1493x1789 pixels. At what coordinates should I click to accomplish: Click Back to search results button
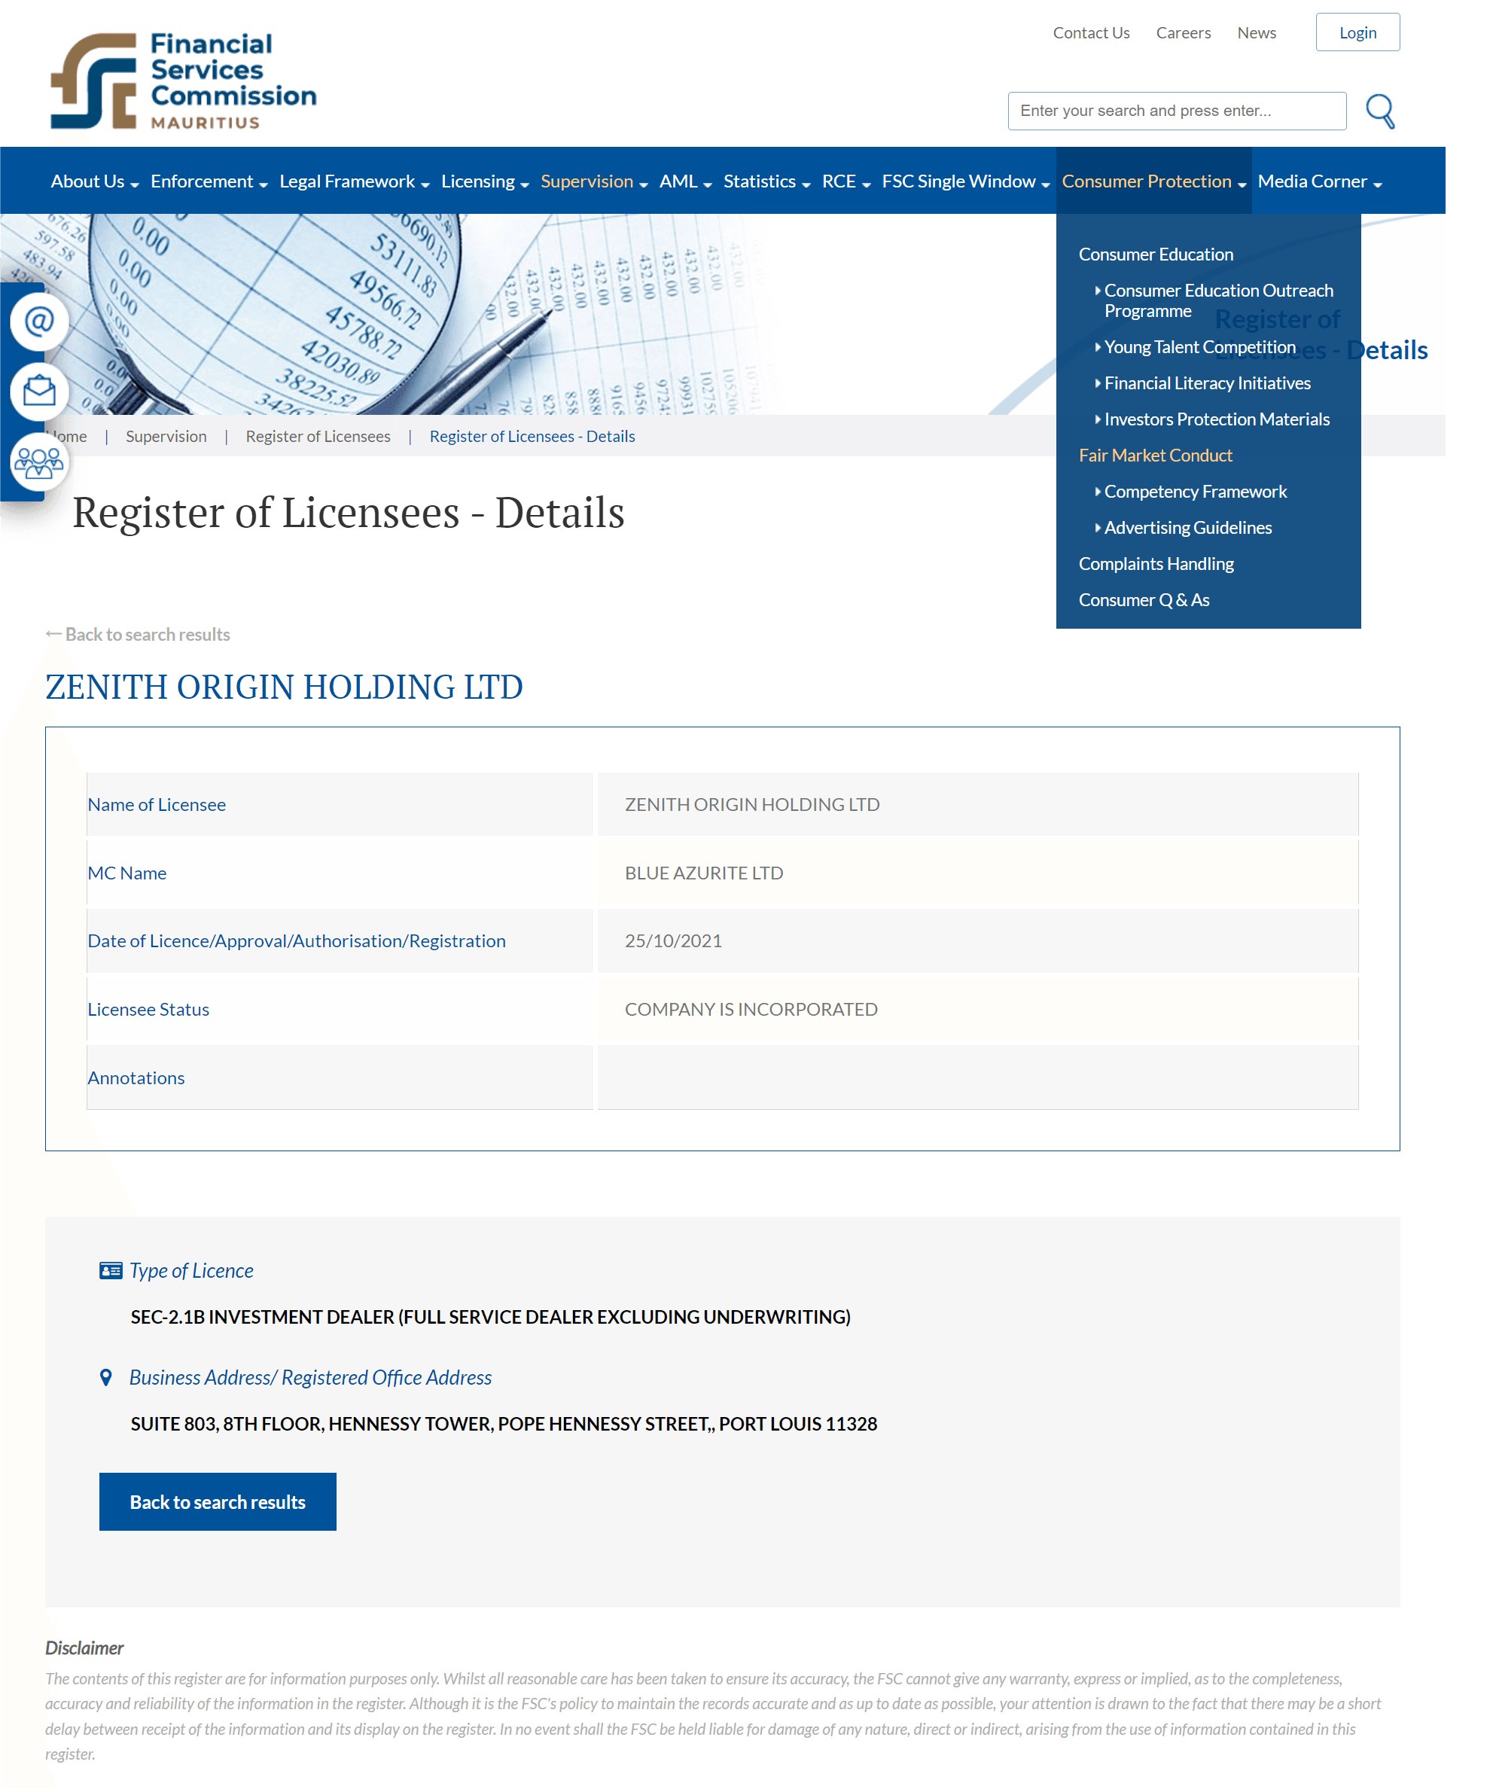(x=217, y=1501)
